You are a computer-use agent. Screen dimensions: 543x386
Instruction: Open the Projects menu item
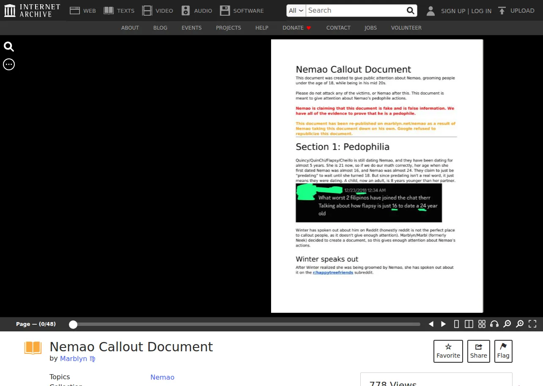[x=228, y=28]
